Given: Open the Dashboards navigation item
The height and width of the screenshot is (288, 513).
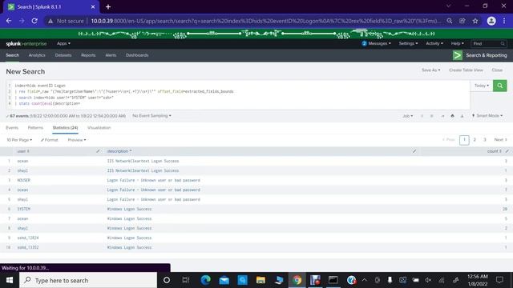Looking at the screenshot, I should (137, 55).
